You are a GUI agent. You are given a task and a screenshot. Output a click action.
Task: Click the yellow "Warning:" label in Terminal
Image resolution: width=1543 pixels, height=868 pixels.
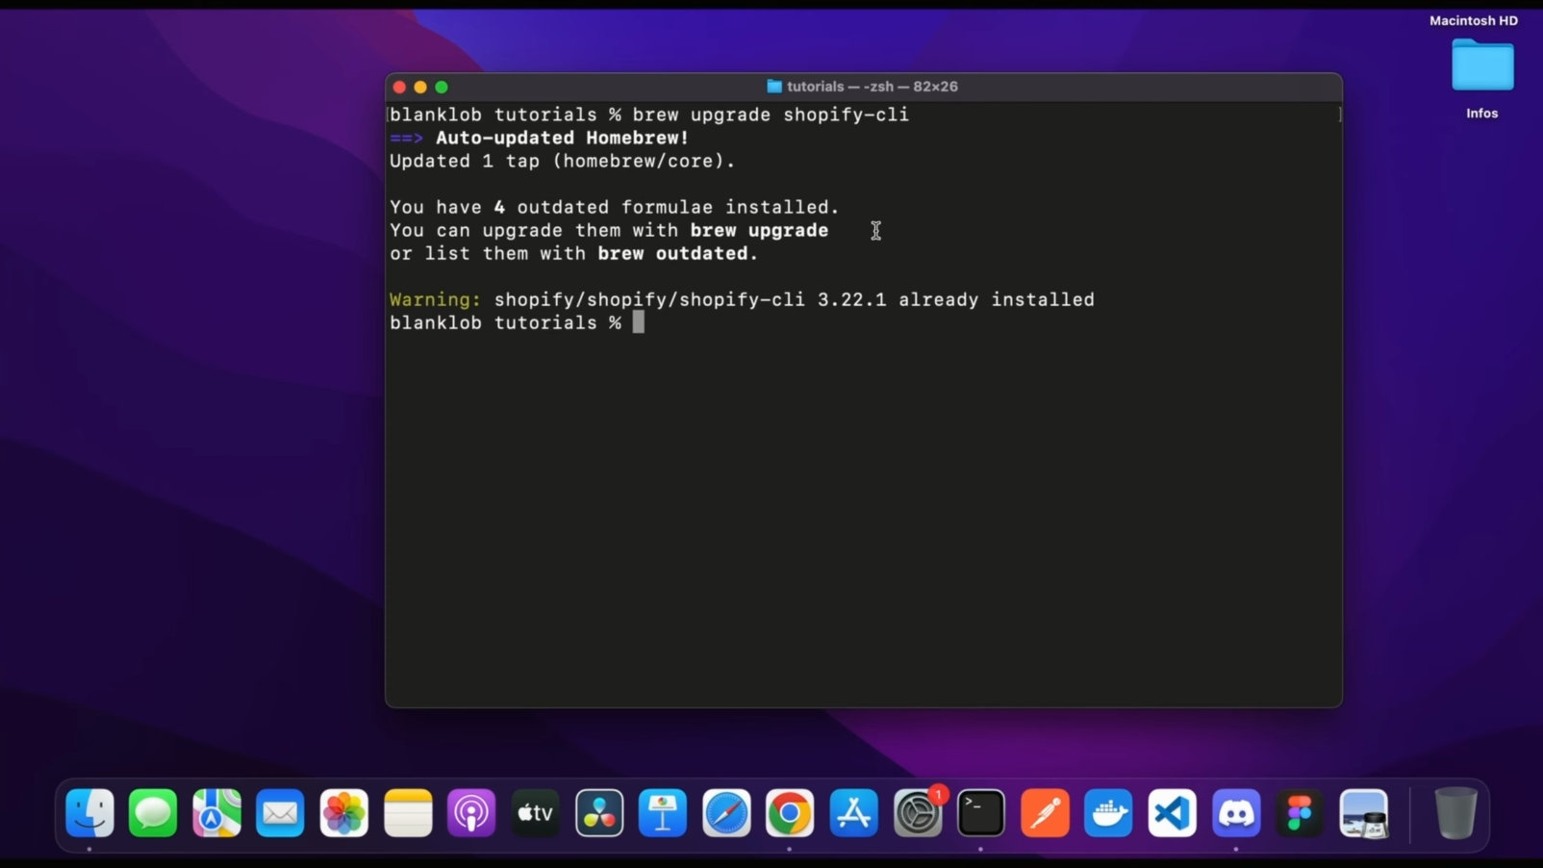(435, 299)
